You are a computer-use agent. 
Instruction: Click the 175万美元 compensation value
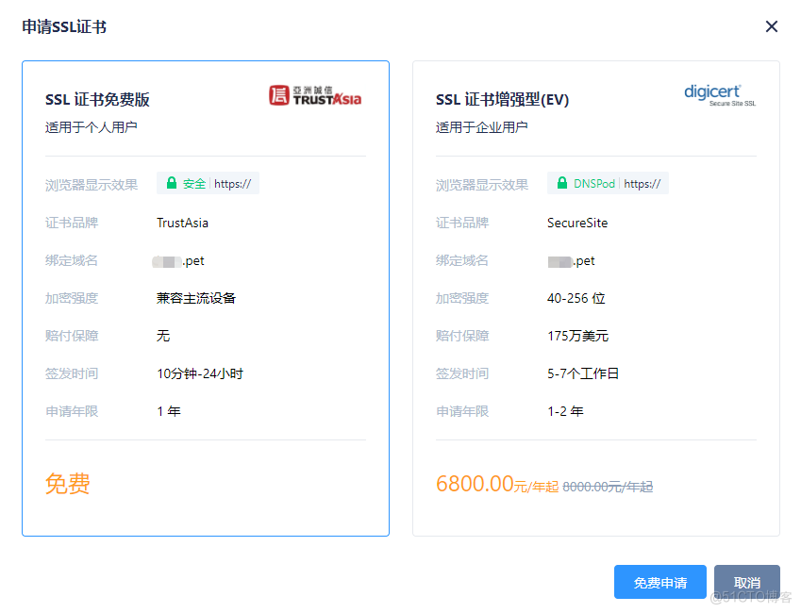(x=577, y=336)
